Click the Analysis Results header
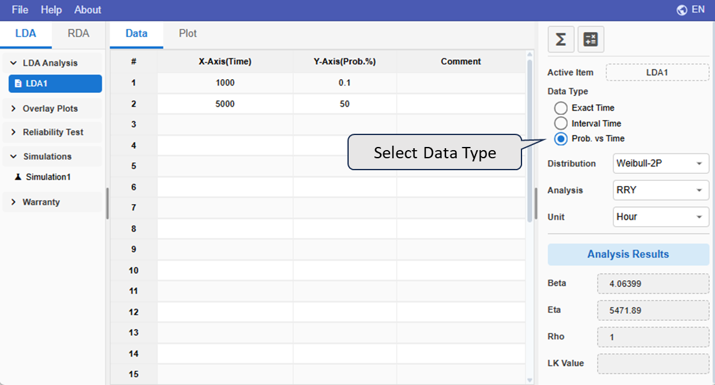Viewport: 715px width, 385px height. click(x=628, y=254)
